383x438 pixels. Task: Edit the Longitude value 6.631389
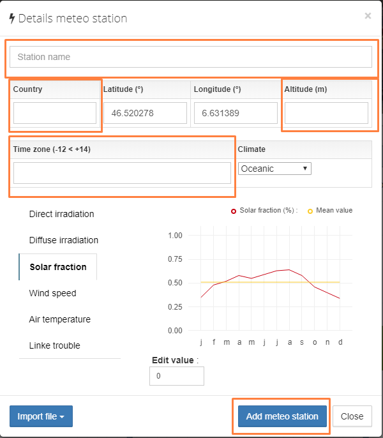236,113
